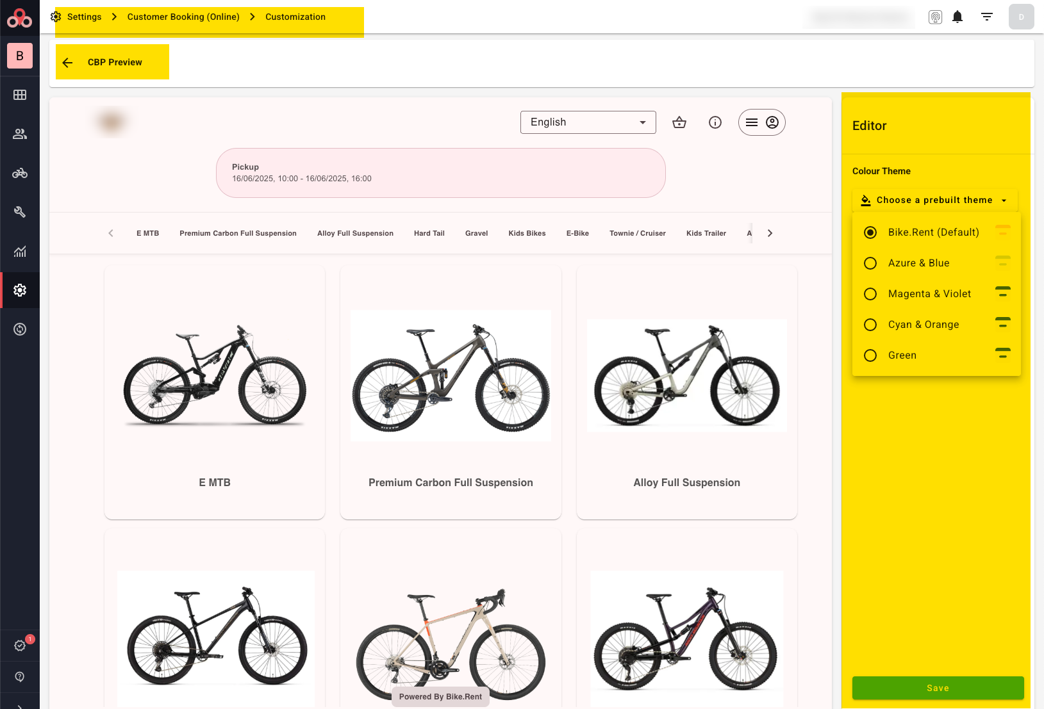Open Alloy Full Suspension bike card
Image resolution: width=1044 pixels, height=709 pixels.
click(687, 392)
